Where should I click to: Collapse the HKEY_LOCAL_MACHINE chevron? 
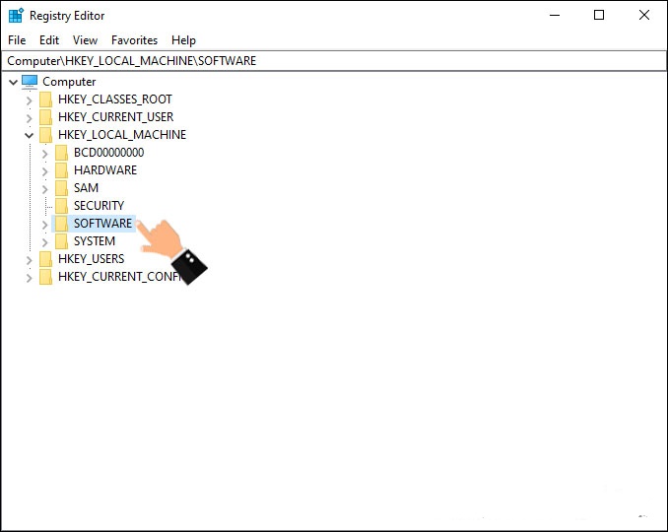(29, 135)
